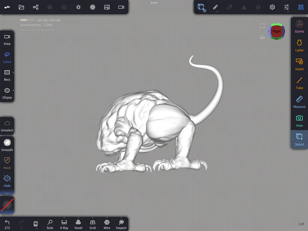308x231 pixels.
Task: Expand the Ellipse shape options arrow
Action: [13, 90]
